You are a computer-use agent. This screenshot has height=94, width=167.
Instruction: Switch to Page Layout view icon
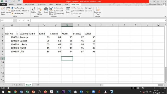pos(138,88)
